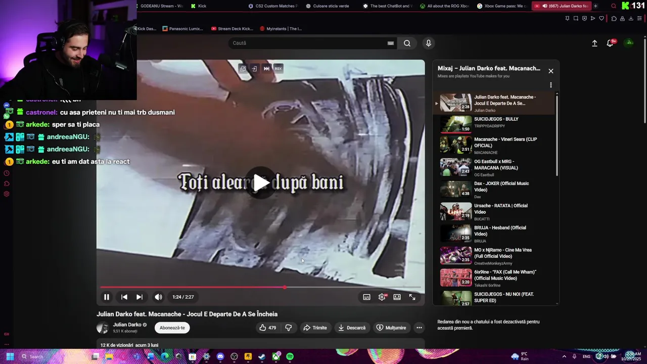Screen dimensions: 647x364
Task: Switch to All about the ROG Xbox tab
Action: pos(445,6)
